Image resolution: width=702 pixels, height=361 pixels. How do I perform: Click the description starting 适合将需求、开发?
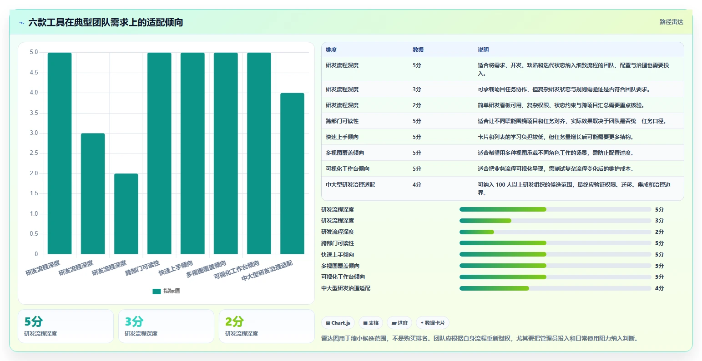(x=573, y=69)
